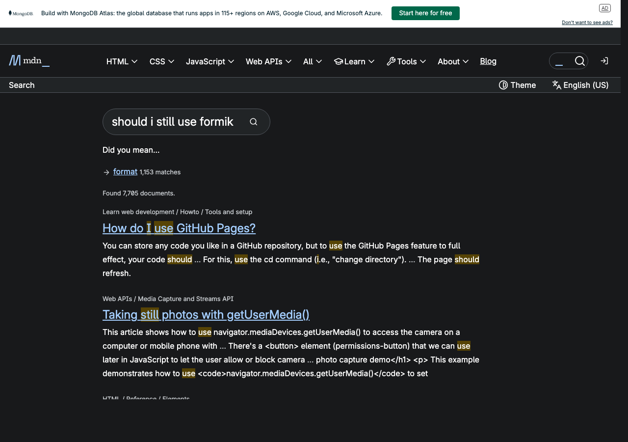Open the How do I use GitHub Pages article
Image resolution: width=628 pixels, height=442 pixels.
tap(179, 228)
